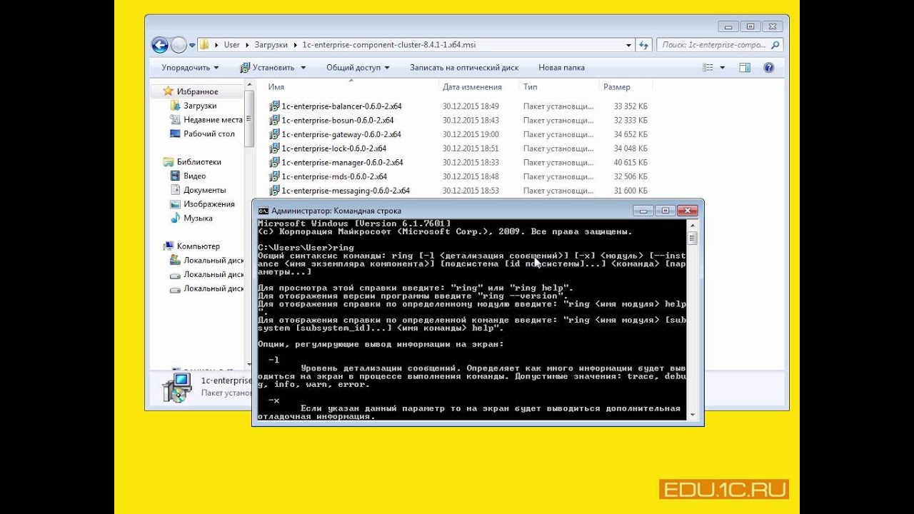This screenshot has height=514, width=914.
Task: Click the navigation pane scrollbar
Action: tap(249, 118)
